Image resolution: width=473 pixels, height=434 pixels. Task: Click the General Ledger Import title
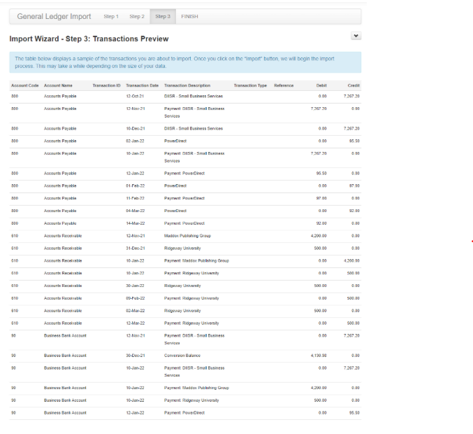click(x=54, y=16)
